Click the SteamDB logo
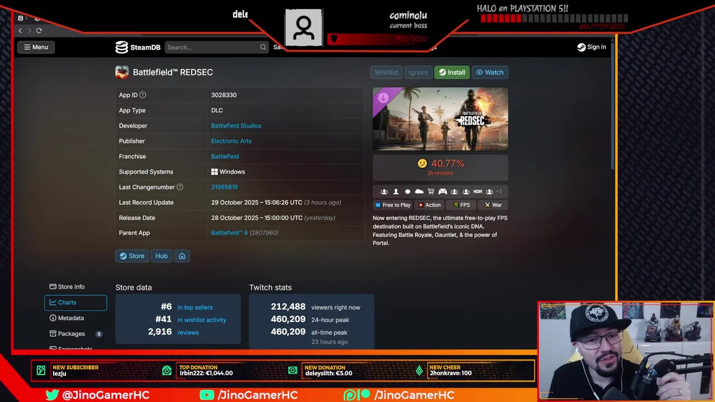The width and height of the screenshot is (715, 402). click(138, 47)
